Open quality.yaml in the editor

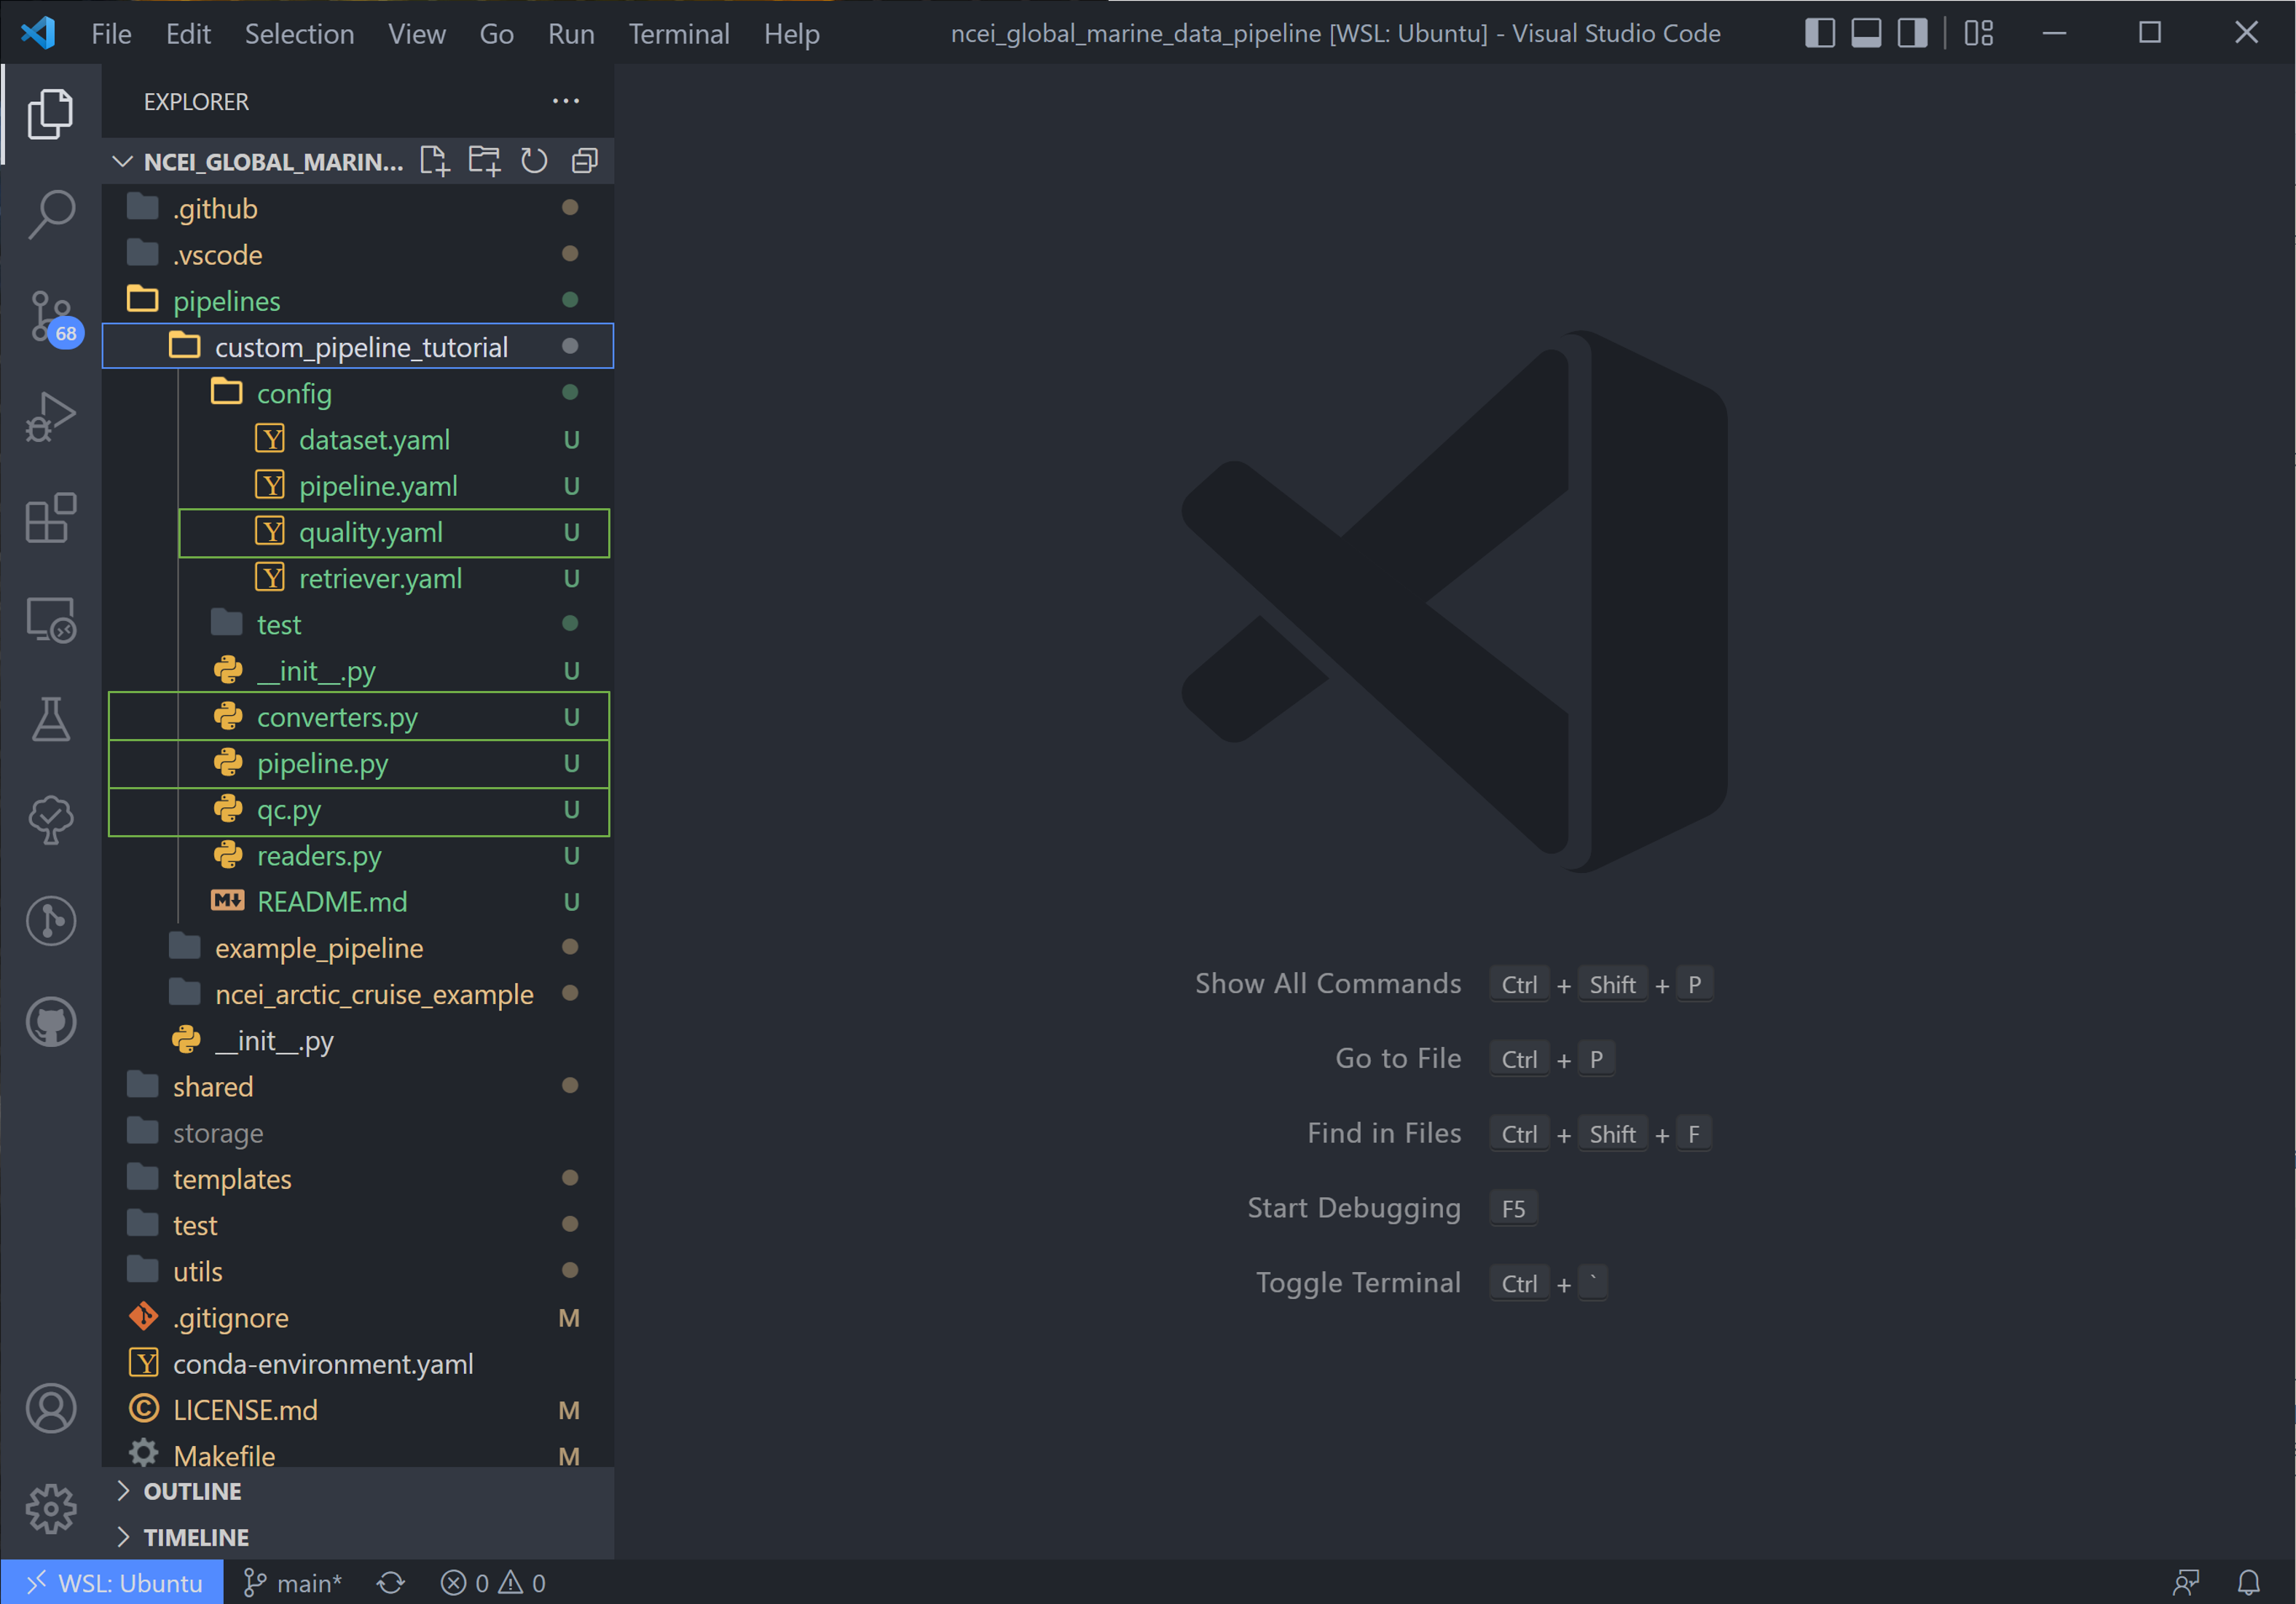(358, 532)
